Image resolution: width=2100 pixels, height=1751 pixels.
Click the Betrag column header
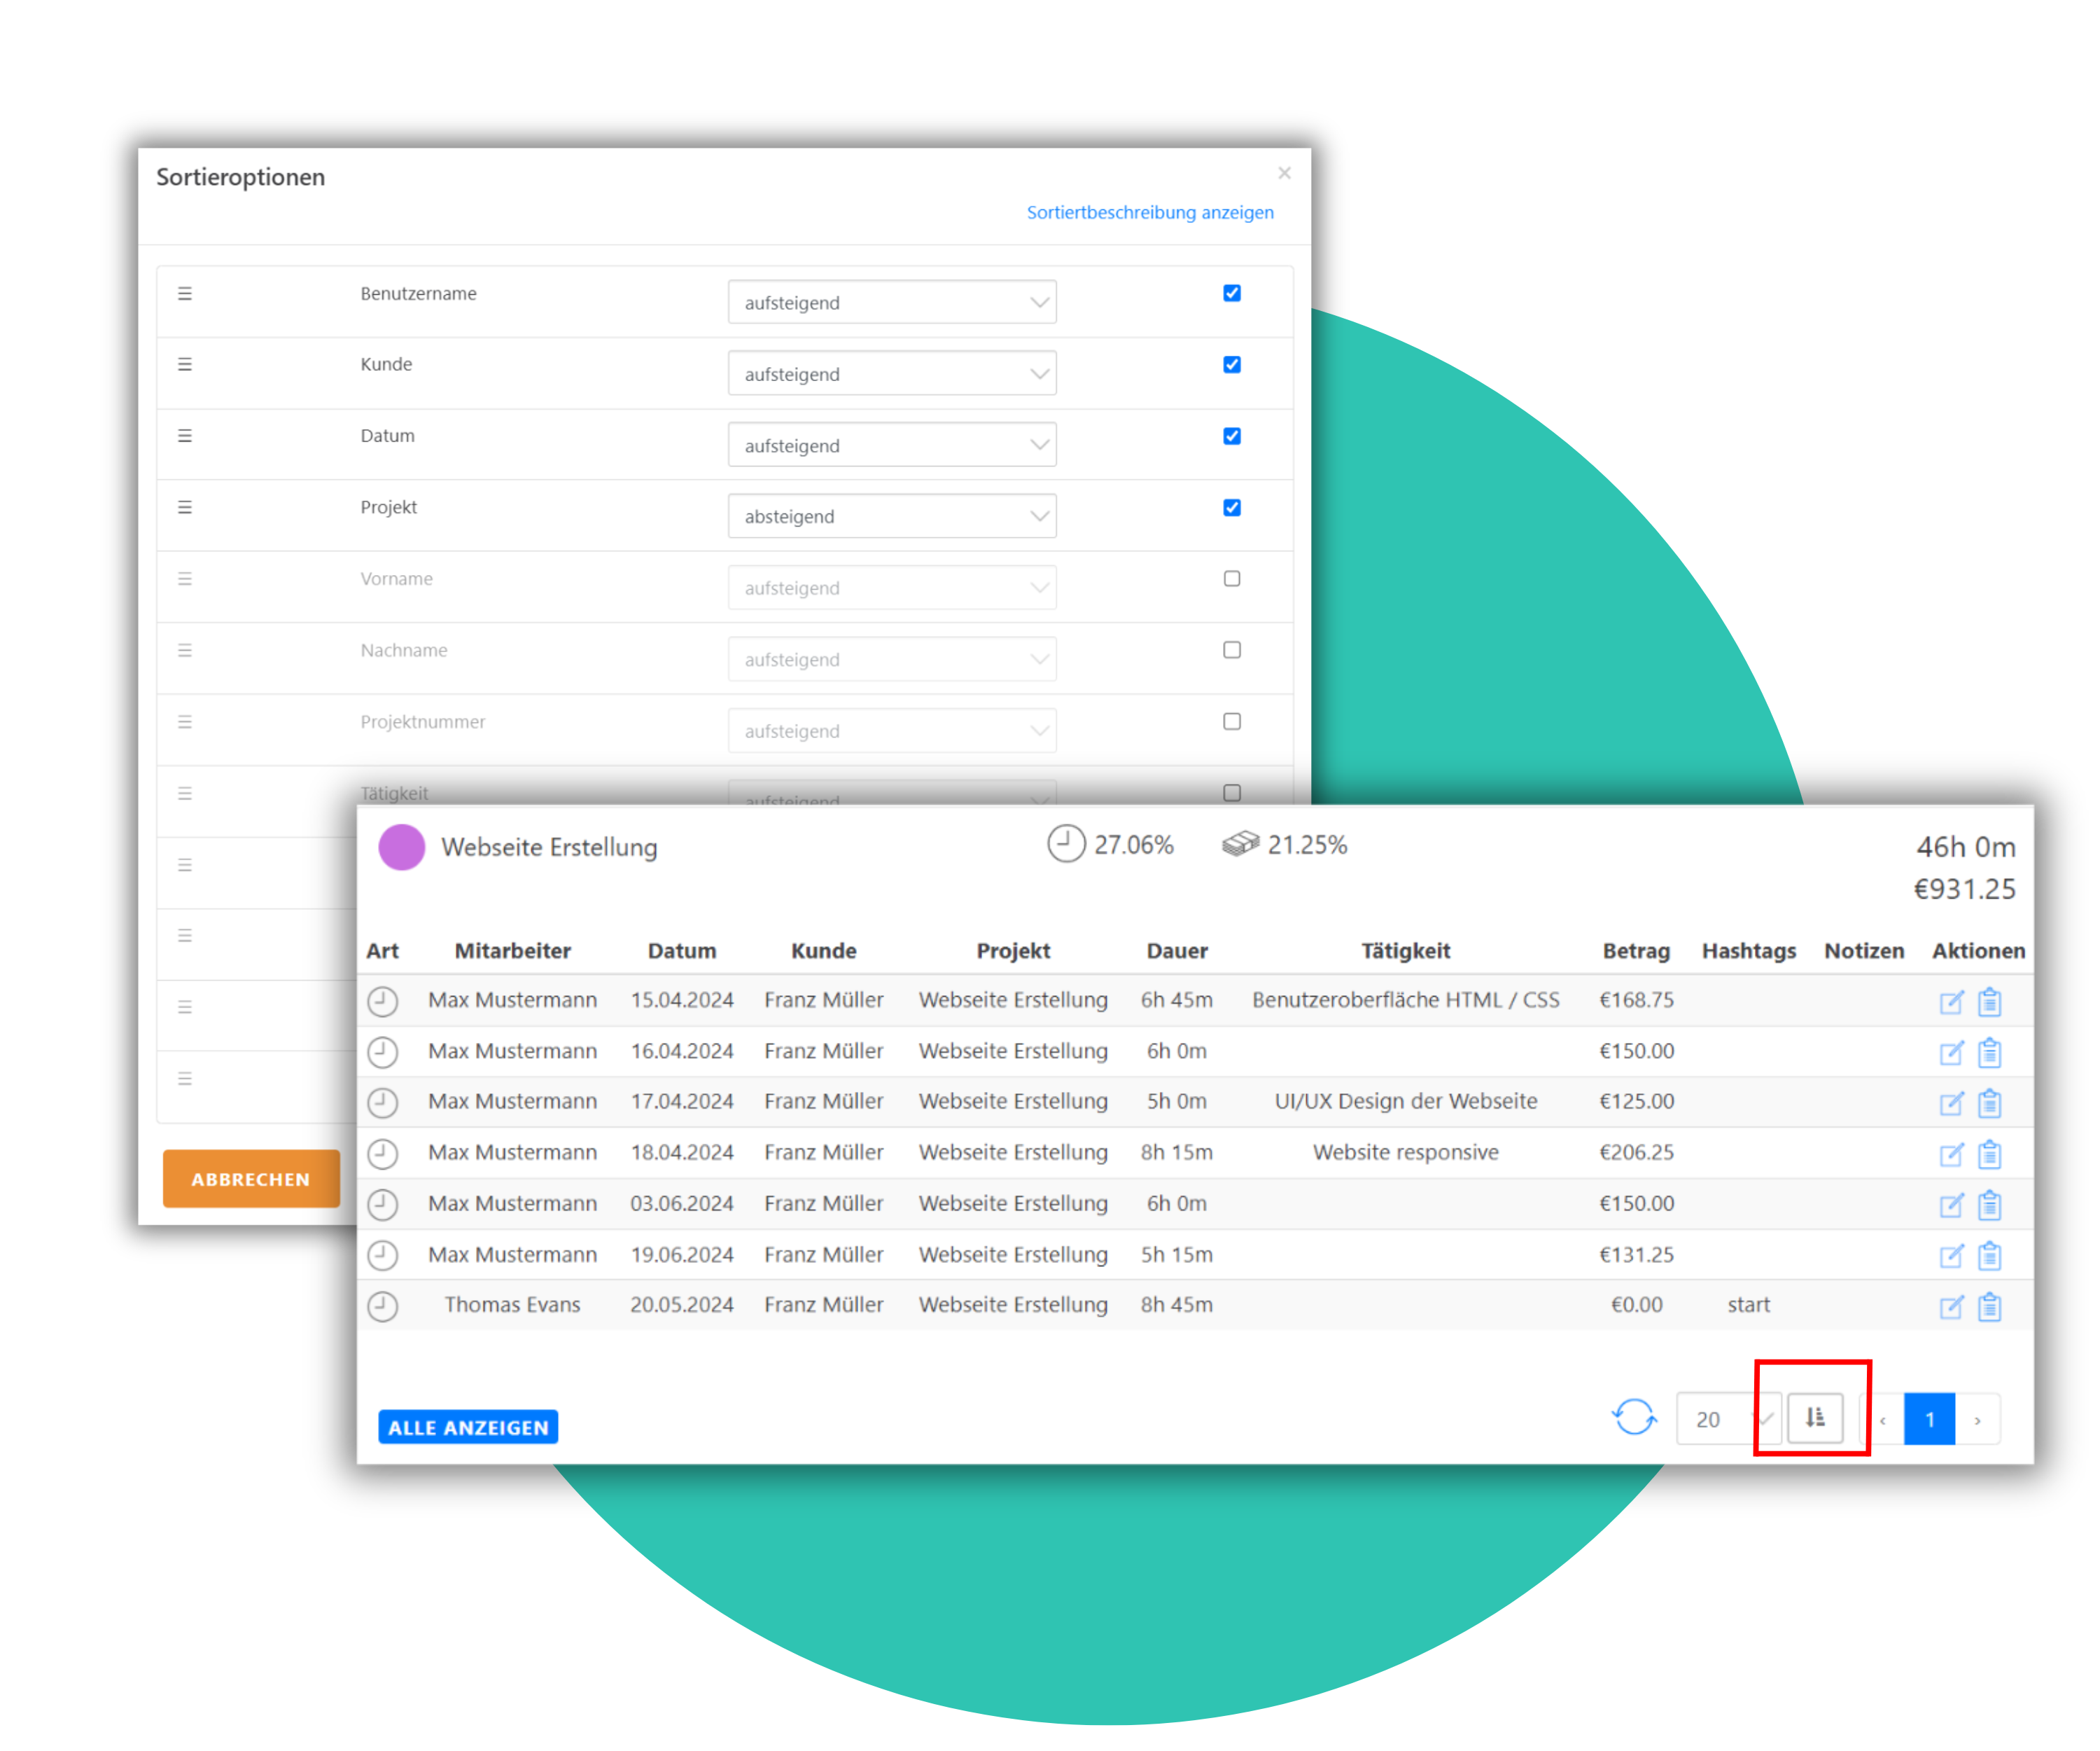tap(1635, 950)
